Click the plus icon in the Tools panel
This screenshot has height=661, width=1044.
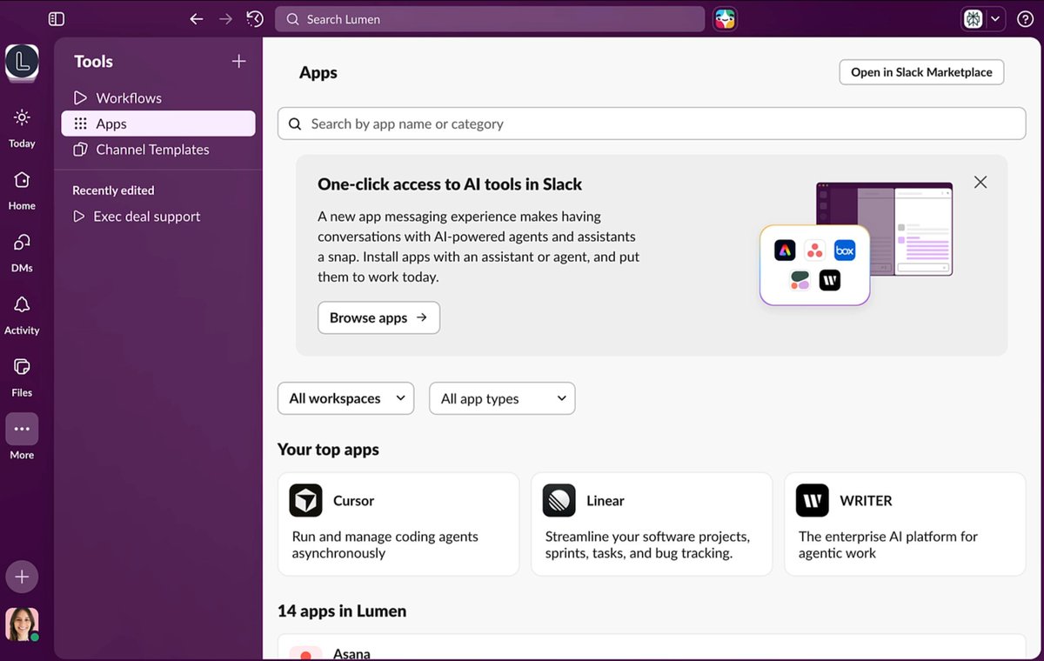click(x=238, y=61)
